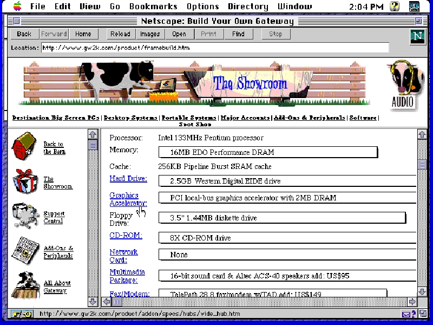Click the cow Showroom banner image
433x325 pixels.
[195, 83]
